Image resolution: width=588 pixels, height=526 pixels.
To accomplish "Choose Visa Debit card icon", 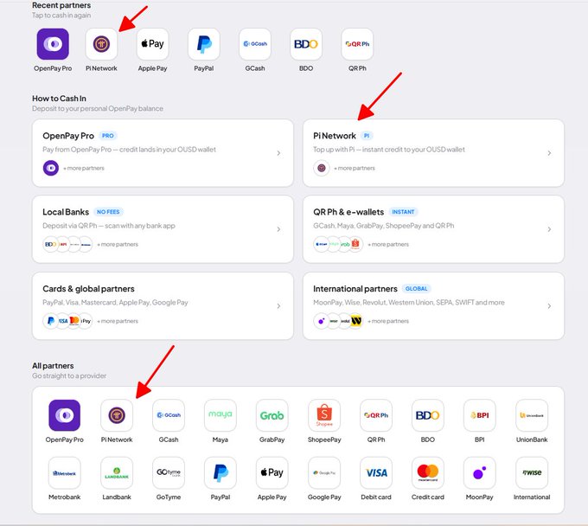I will 376,472.
